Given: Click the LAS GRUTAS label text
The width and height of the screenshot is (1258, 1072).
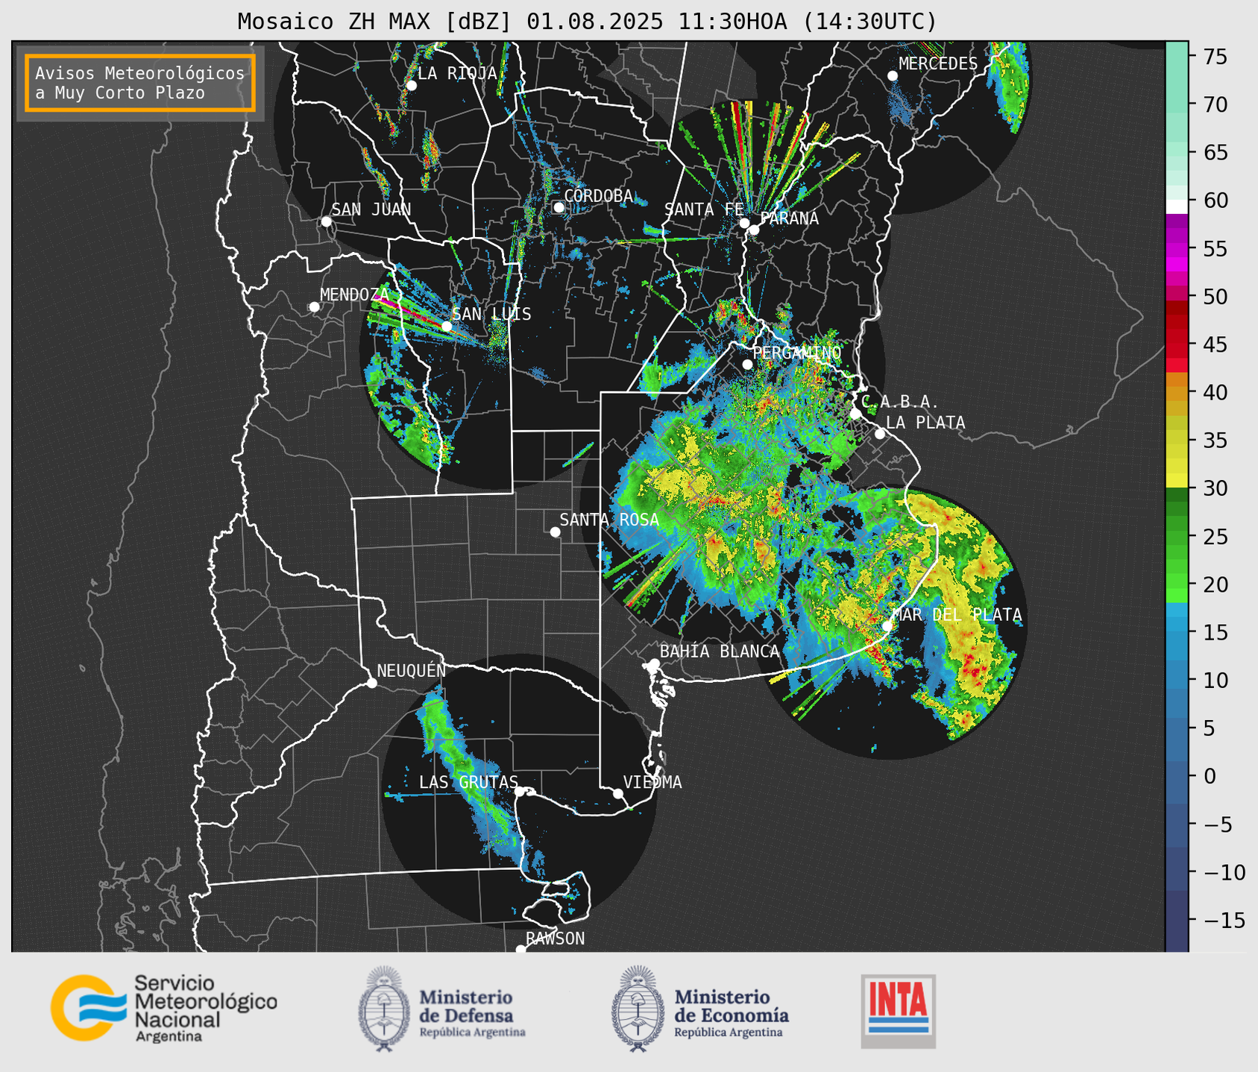Looking at the screenshot, I should click(x=468, y=782).
